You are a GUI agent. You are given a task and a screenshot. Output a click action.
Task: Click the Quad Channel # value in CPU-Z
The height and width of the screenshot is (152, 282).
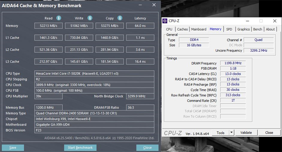(x=259, y=40)
